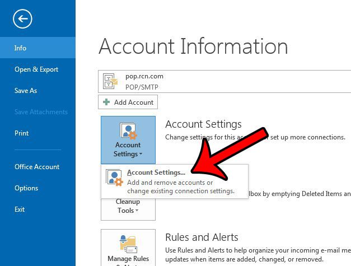Click the Account Settings large button icon
The height and width of the screenshot is (266, 351).
[x=128, y=132]
